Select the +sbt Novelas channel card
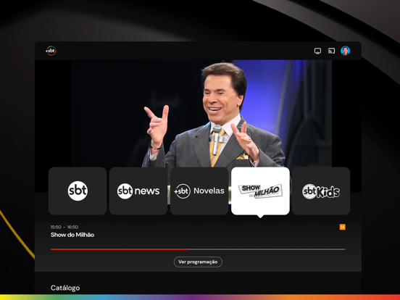The height and width of the screenshot is (300, 400). [x=199, y=191]
